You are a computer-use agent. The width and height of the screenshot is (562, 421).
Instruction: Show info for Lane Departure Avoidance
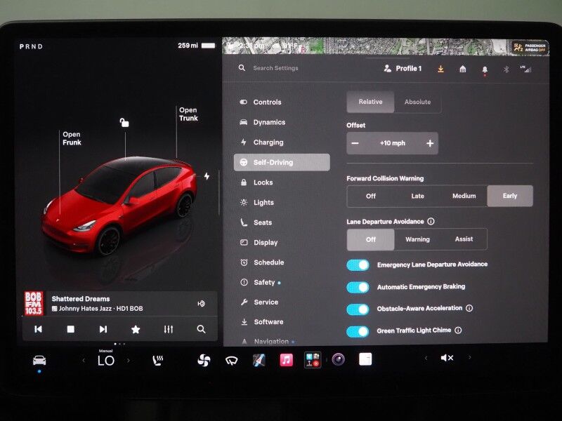[431, 221]
